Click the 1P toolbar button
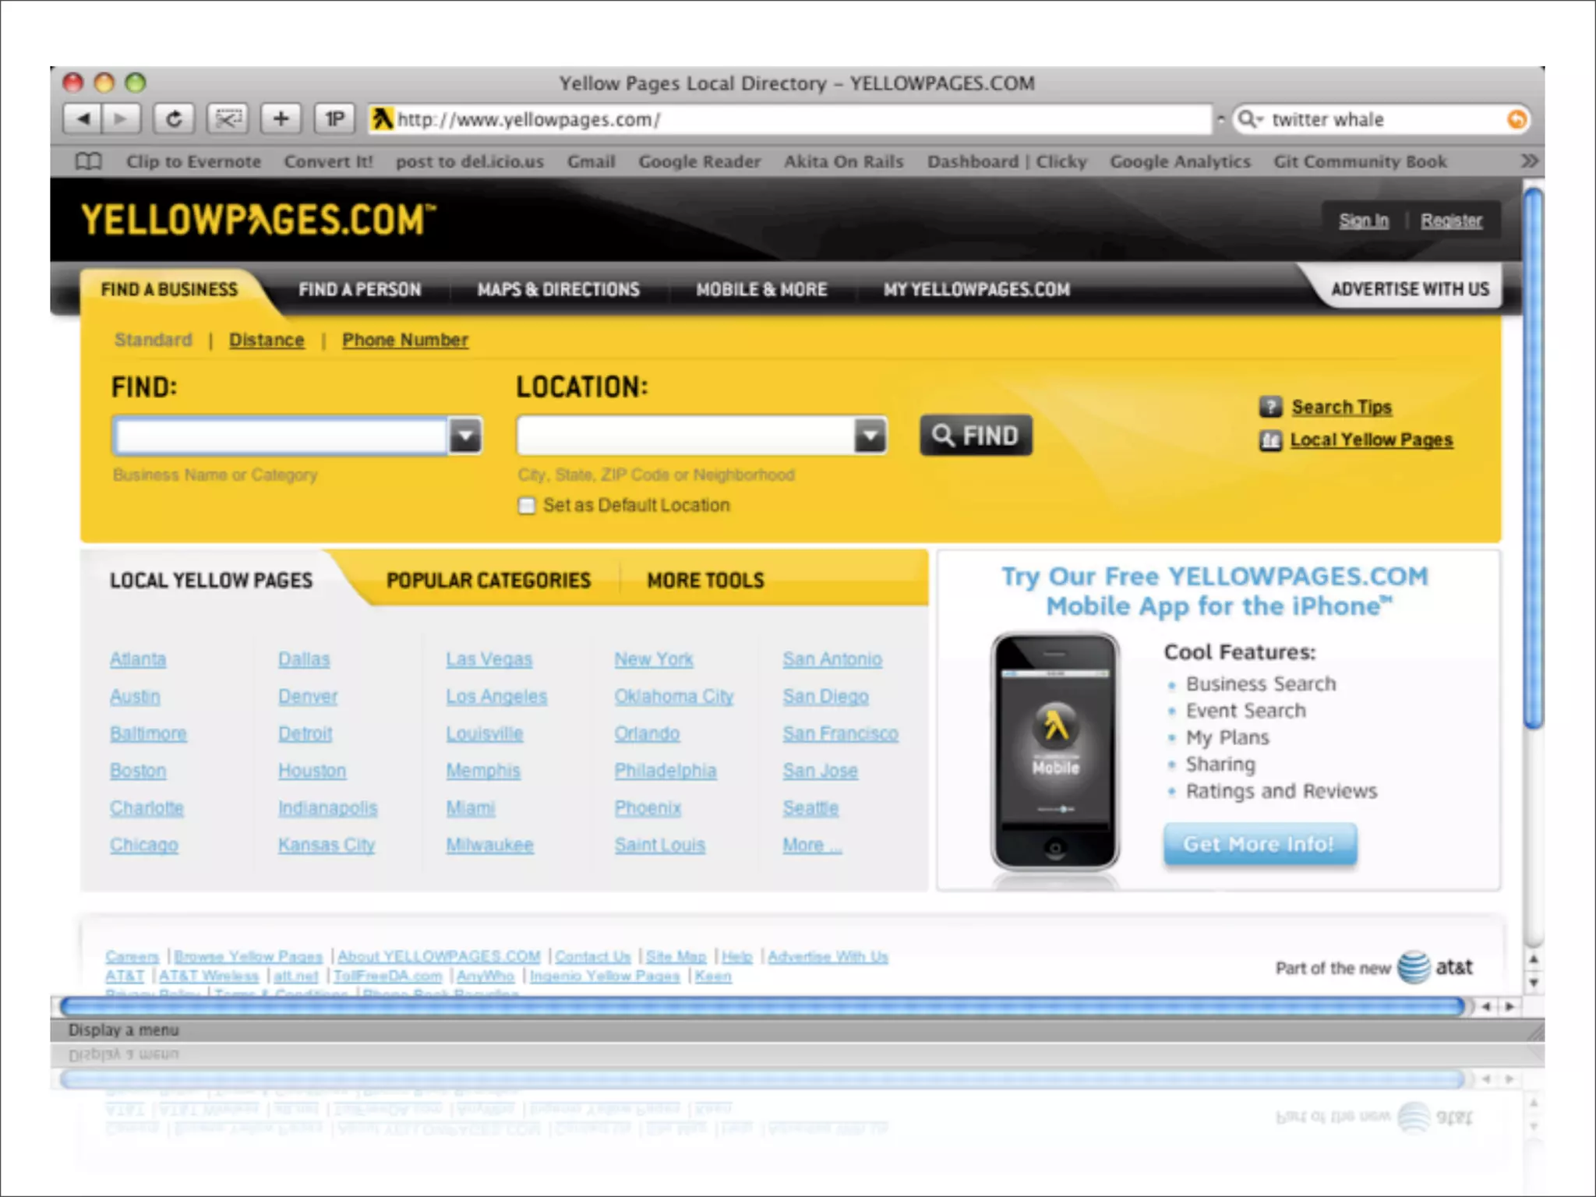This screenshot has width=1596, height=1197. tap(334, 119)
